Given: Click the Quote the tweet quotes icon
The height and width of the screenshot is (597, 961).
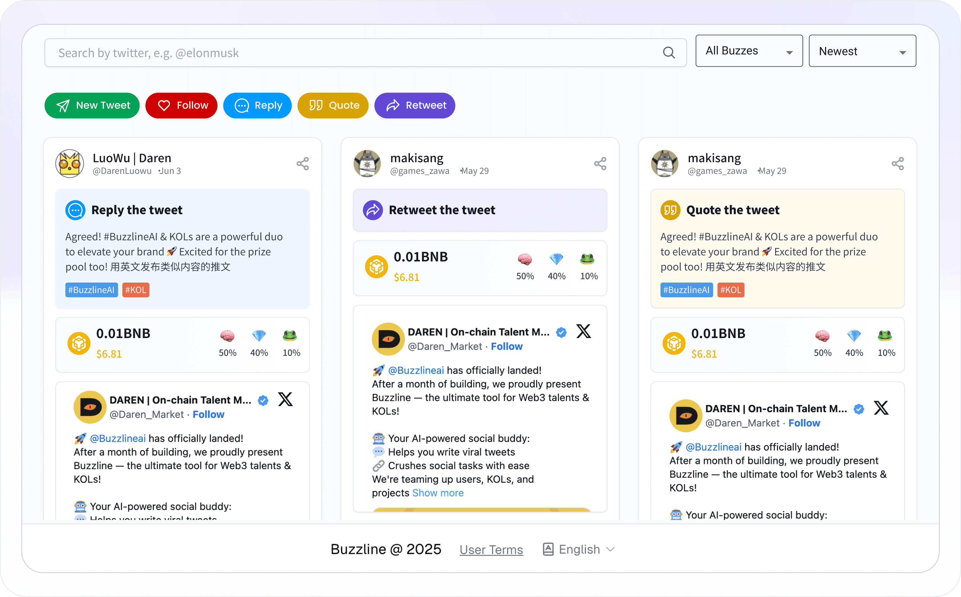Looking at the screenshot, I should (x=670, y=210).
